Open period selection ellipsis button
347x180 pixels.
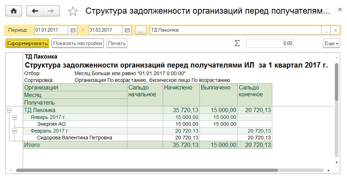tap(140, 30)
